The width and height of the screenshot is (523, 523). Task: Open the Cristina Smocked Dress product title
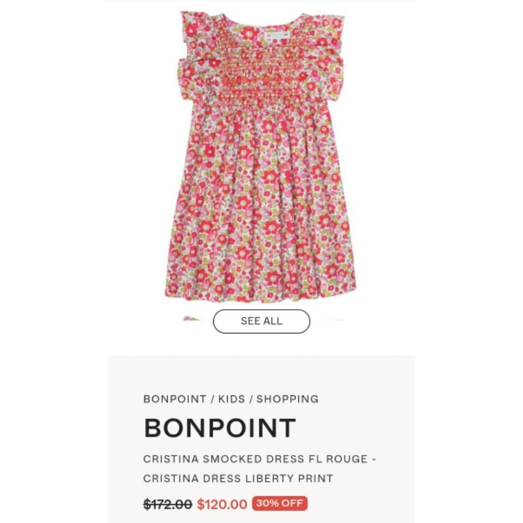coord(260,460)
